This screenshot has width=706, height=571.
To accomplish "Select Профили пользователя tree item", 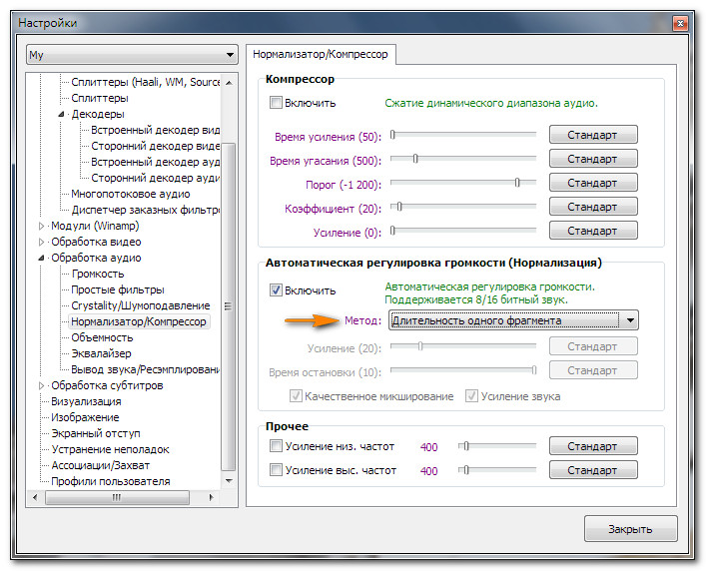I will coord(111,481).
